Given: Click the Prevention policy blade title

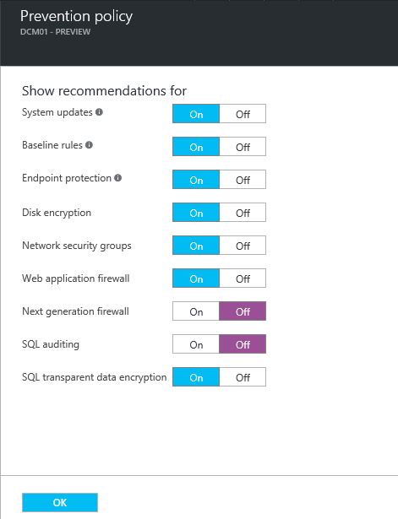Looking at the screenshot, I should point(76,17).
